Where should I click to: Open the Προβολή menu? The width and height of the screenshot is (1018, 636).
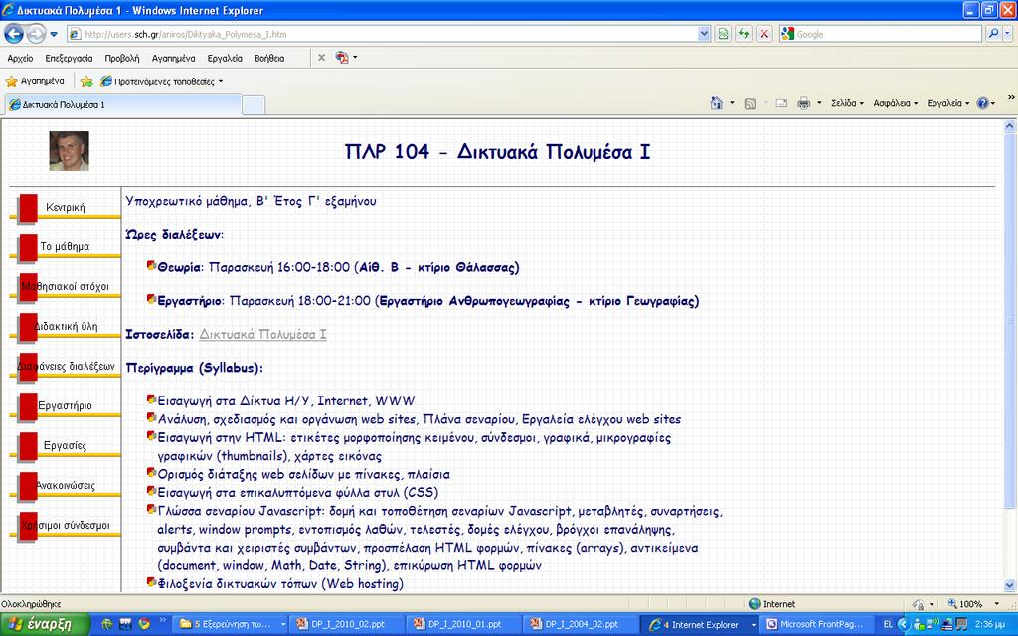coord(122,58)
